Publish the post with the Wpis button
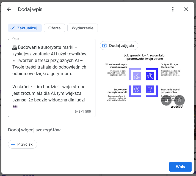Screen dimensions: 196x176 (x=180, y=167)
